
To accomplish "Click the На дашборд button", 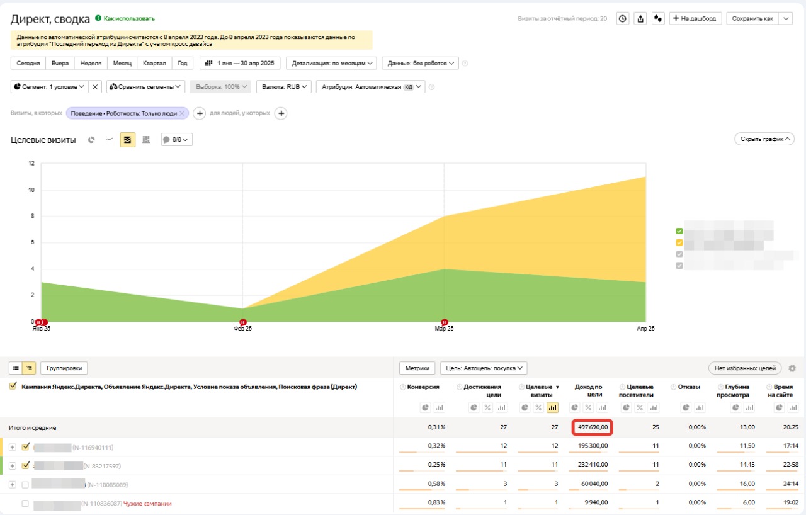I will pyautogui.click(x=695, y=19).
